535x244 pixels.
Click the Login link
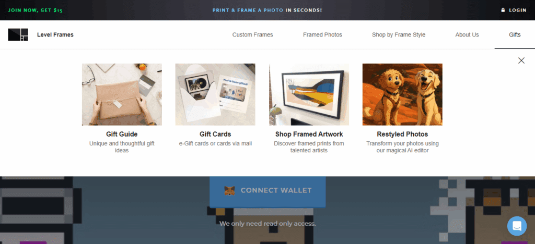(518, 10)
